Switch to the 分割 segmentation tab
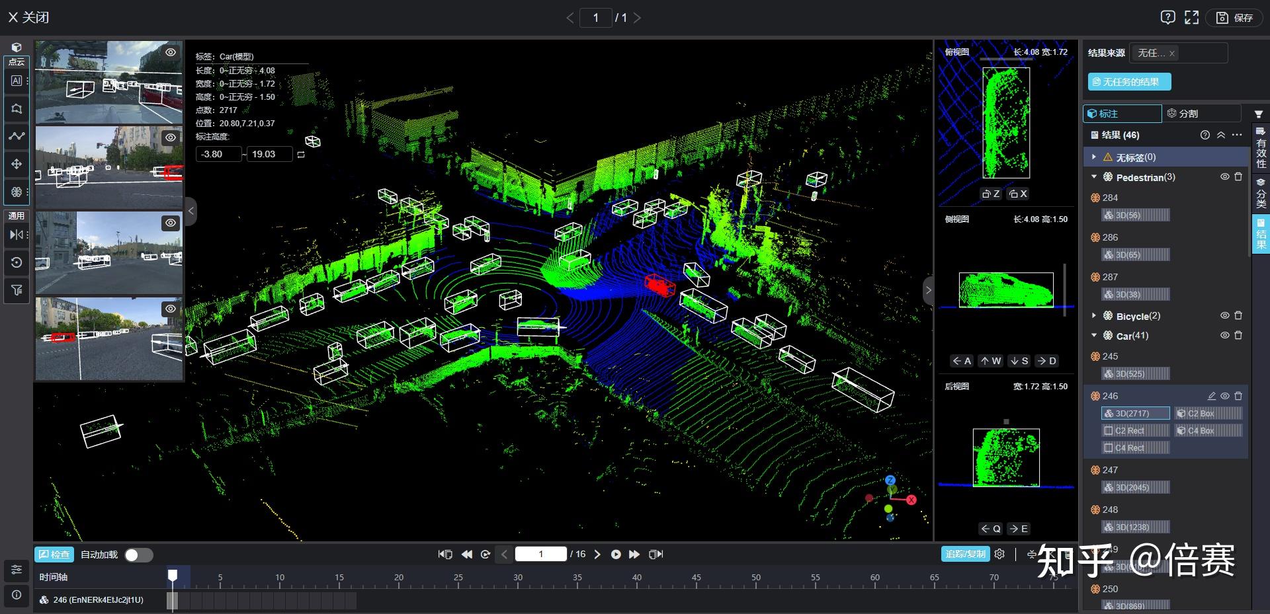Viewport: 1270px width, 614px height. (1183, 114)
